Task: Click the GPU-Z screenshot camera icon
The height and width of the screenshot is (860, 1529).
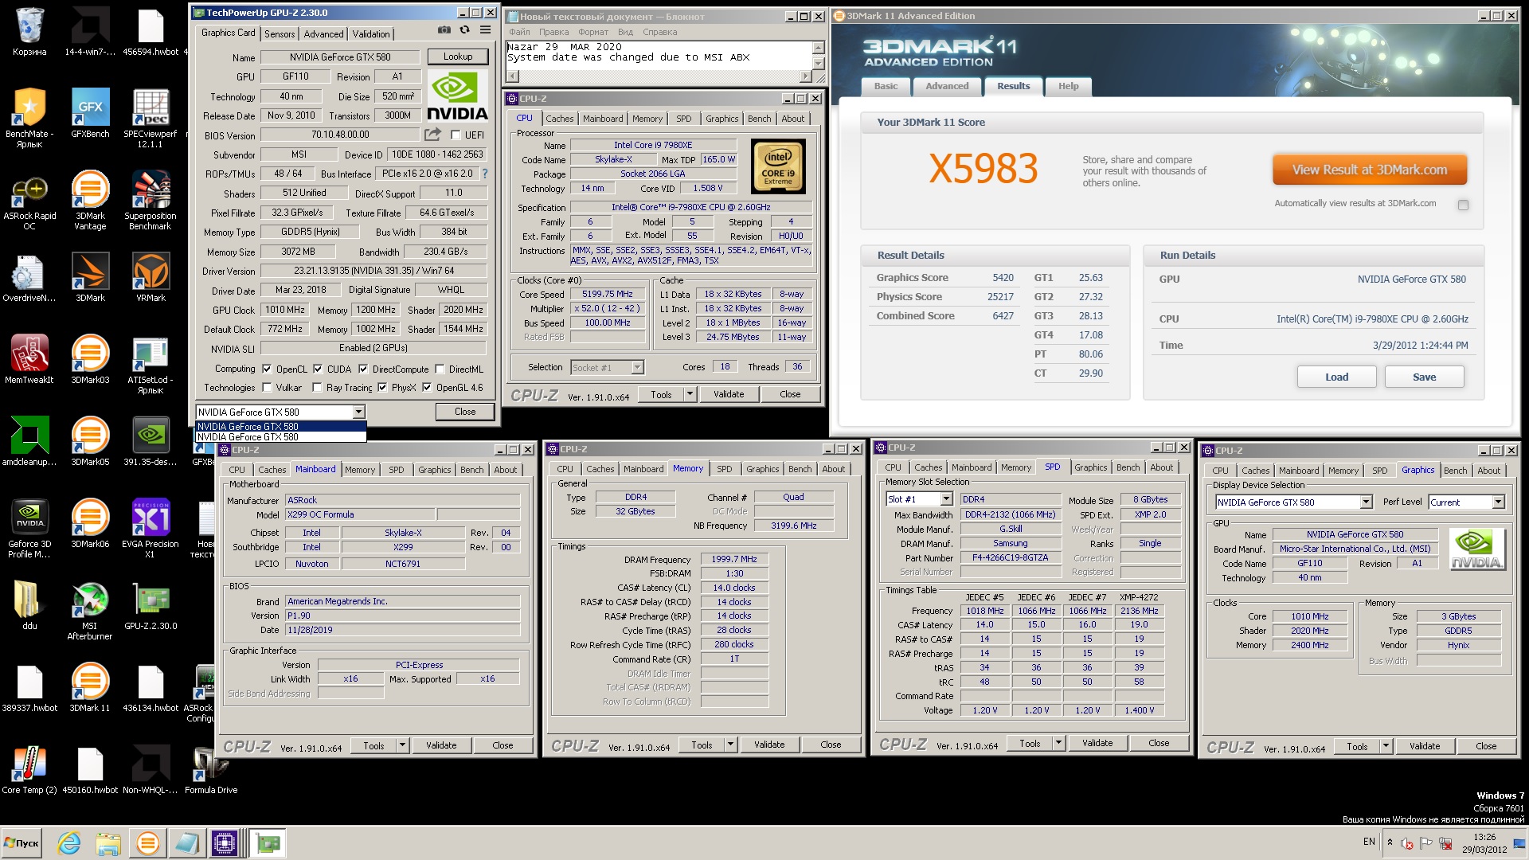Action: tap(444, 30)
